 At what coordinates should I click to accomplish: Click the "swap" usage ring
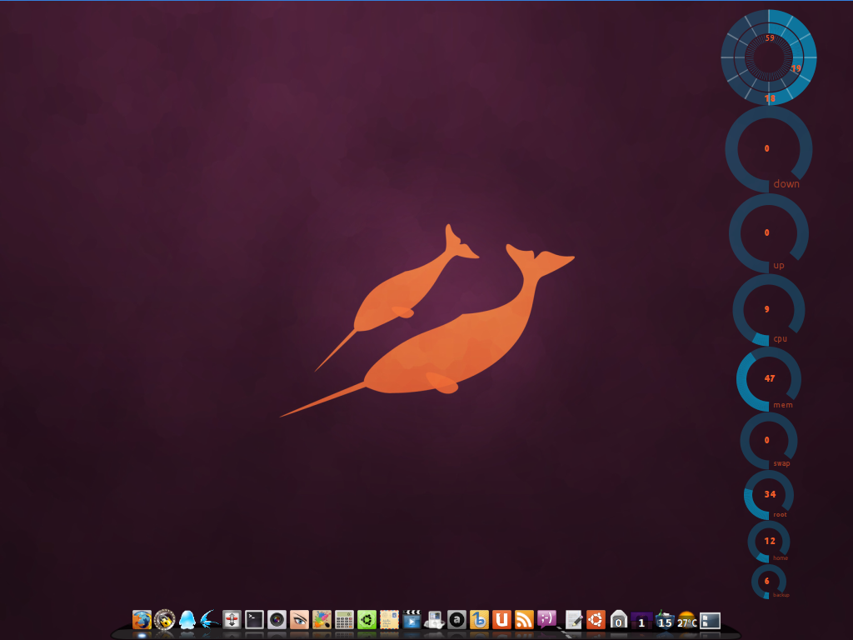769,441
